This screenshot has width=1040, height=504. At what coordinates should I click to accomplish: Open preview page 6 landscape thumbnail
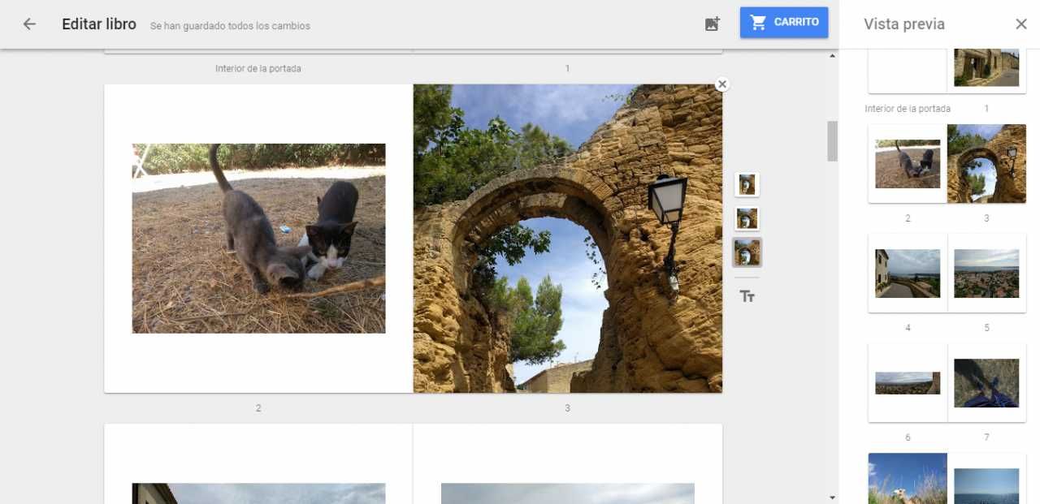coord(908,383)
